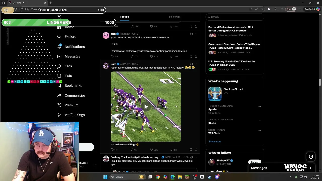
Task: Click the X search input field
Action: 235,17
